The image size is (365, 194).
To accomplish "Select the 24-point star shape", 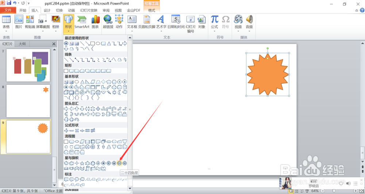I will tap(119, 163).
